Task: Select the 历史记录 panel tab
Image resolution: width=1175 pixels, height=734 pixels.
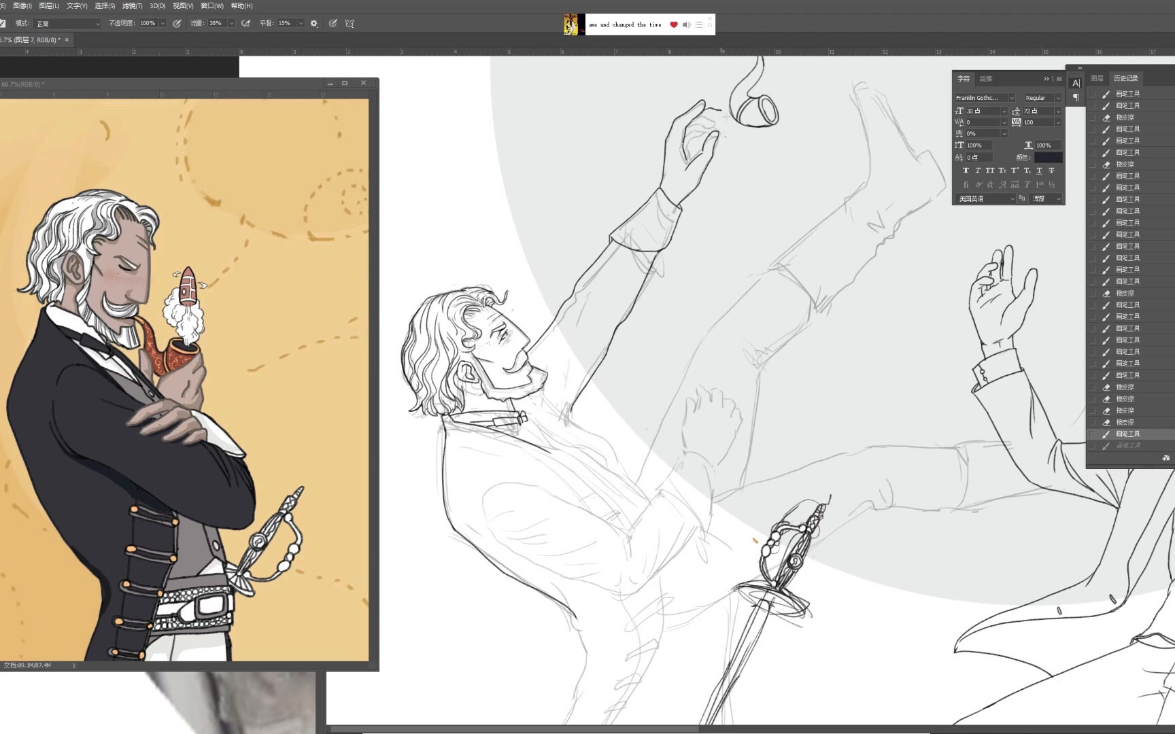Action: (1125, 78)
